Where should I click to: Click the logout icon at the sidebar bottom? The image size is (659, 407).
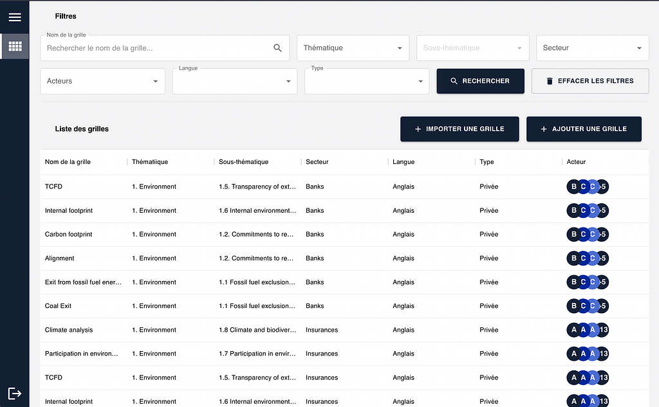click(x=14, y=393)
